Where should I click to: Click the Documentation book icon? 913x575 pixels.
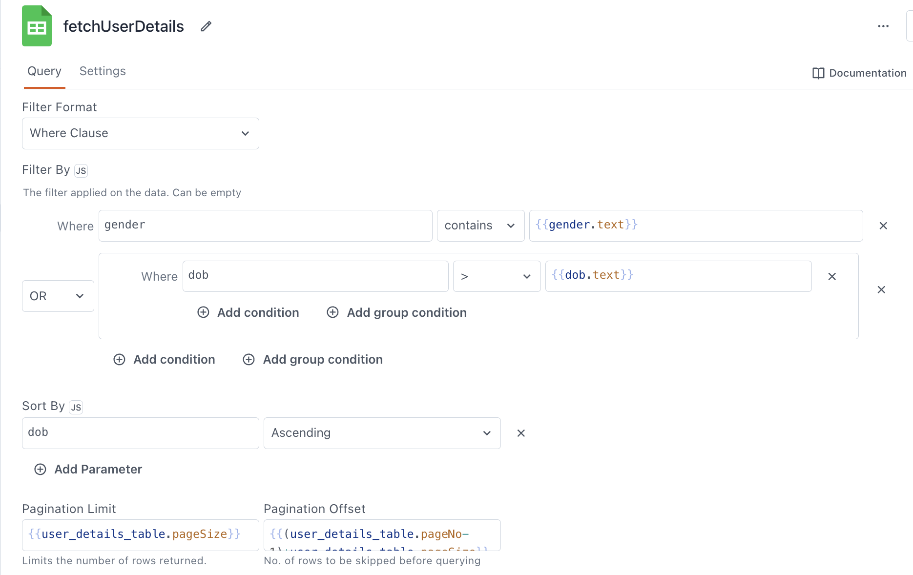pos(818,73)
